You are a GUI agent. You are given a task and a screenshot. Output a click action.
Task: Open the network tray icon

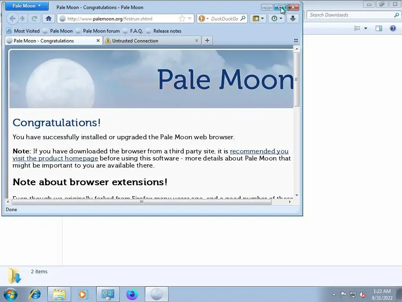tap(353, 295)
